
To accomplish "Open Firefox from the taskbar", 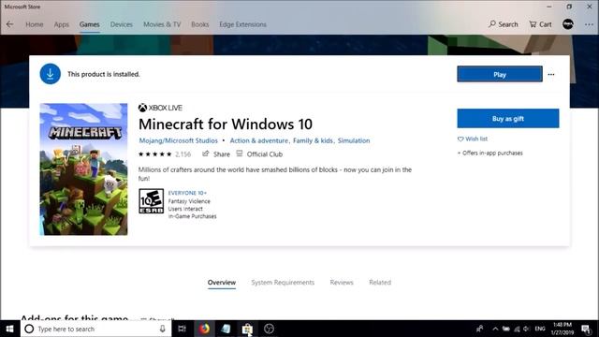I will tap(204, 329).
